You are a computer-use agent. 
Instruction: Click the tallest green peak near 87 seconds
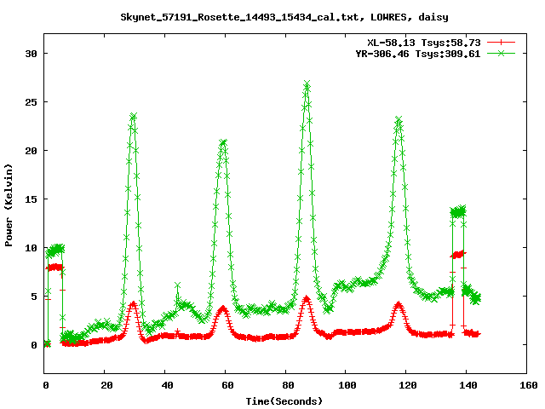coord(307,84)
